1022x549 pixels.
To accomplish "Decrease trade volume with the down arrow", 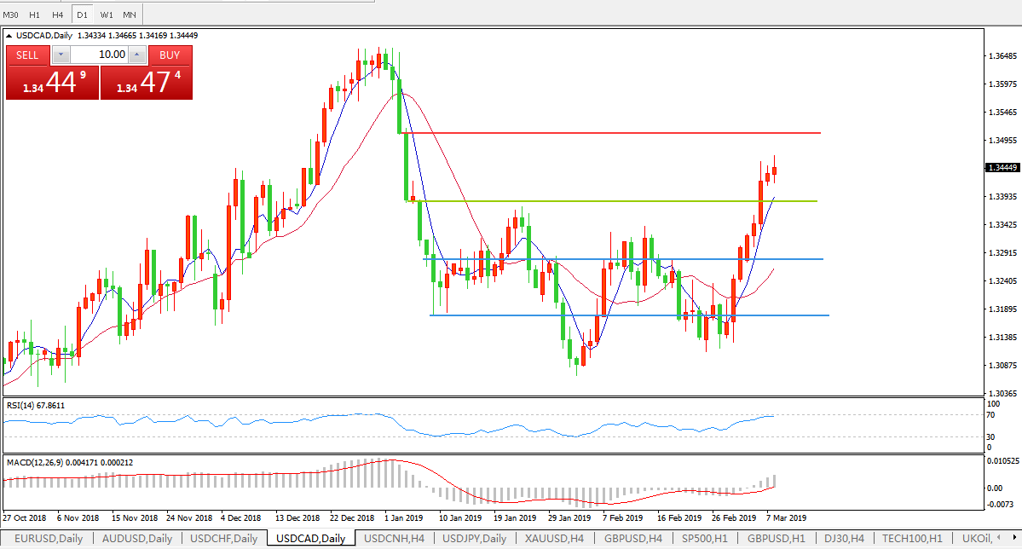I will 61,55.
